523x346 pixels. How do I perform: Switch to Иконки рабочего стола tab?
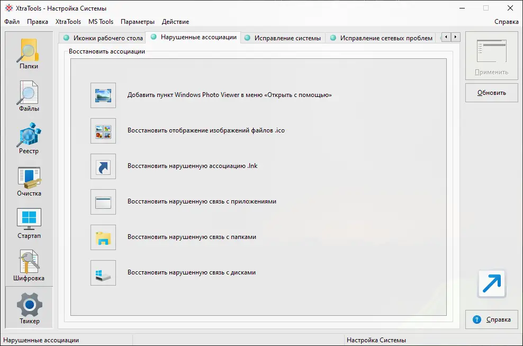coord(103,38)
